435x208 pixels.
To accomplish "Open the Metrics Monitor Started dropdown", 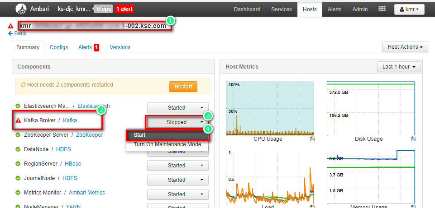I will [x=177, y=194].
